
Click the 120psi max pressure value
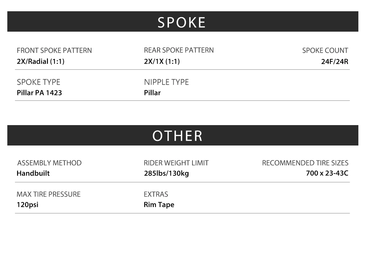tap(27, 205)
